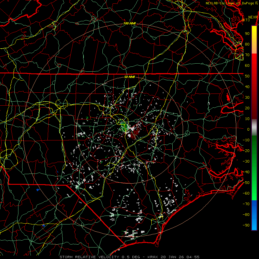Pick the gray zero-velocity band on color bar

254,127
